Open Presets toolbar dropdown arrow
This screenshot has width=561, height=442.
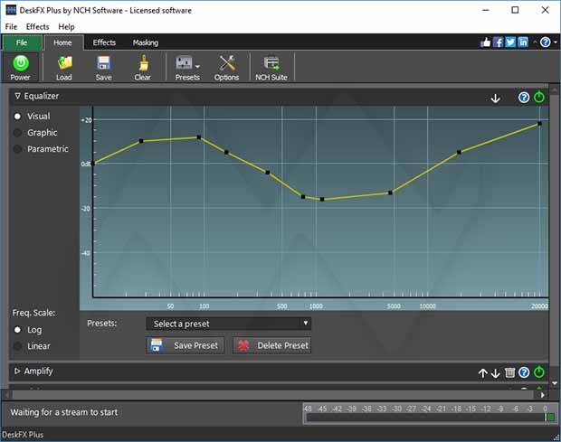pos(198,66)
